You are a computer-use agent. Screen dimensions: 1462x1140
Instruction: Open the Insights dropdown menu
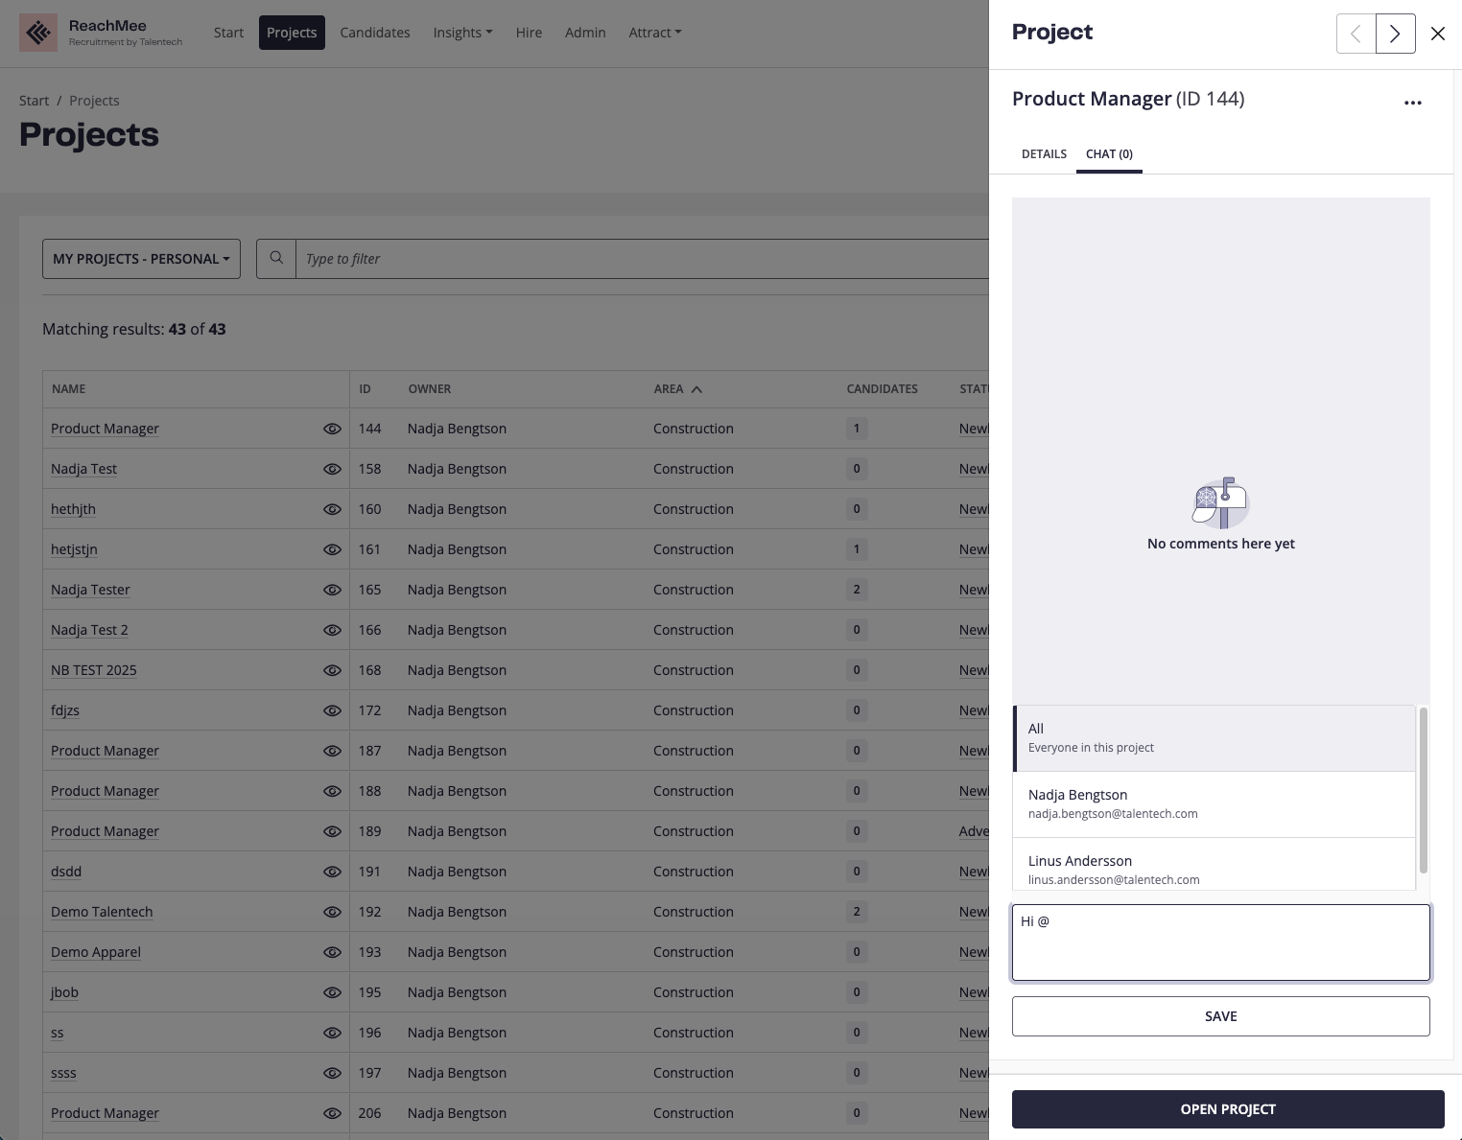tap(462, 33)
